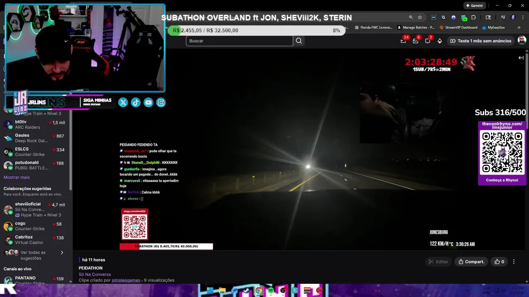
Task: Click the extension icon with green On badge
Action: click(x=464, y=18)
